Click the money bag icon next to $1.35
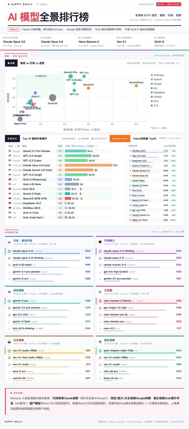The height and width of the screenshot is (429, 189). click(x=81, y=198)
